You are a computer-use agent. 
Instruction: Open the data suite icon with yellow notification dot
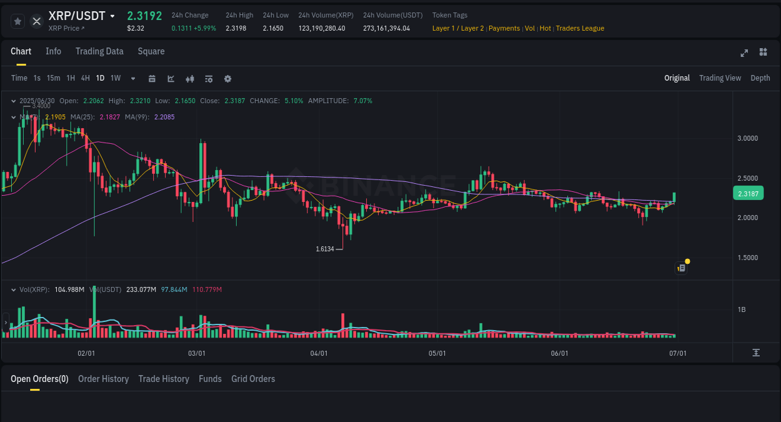click(682, 268)
